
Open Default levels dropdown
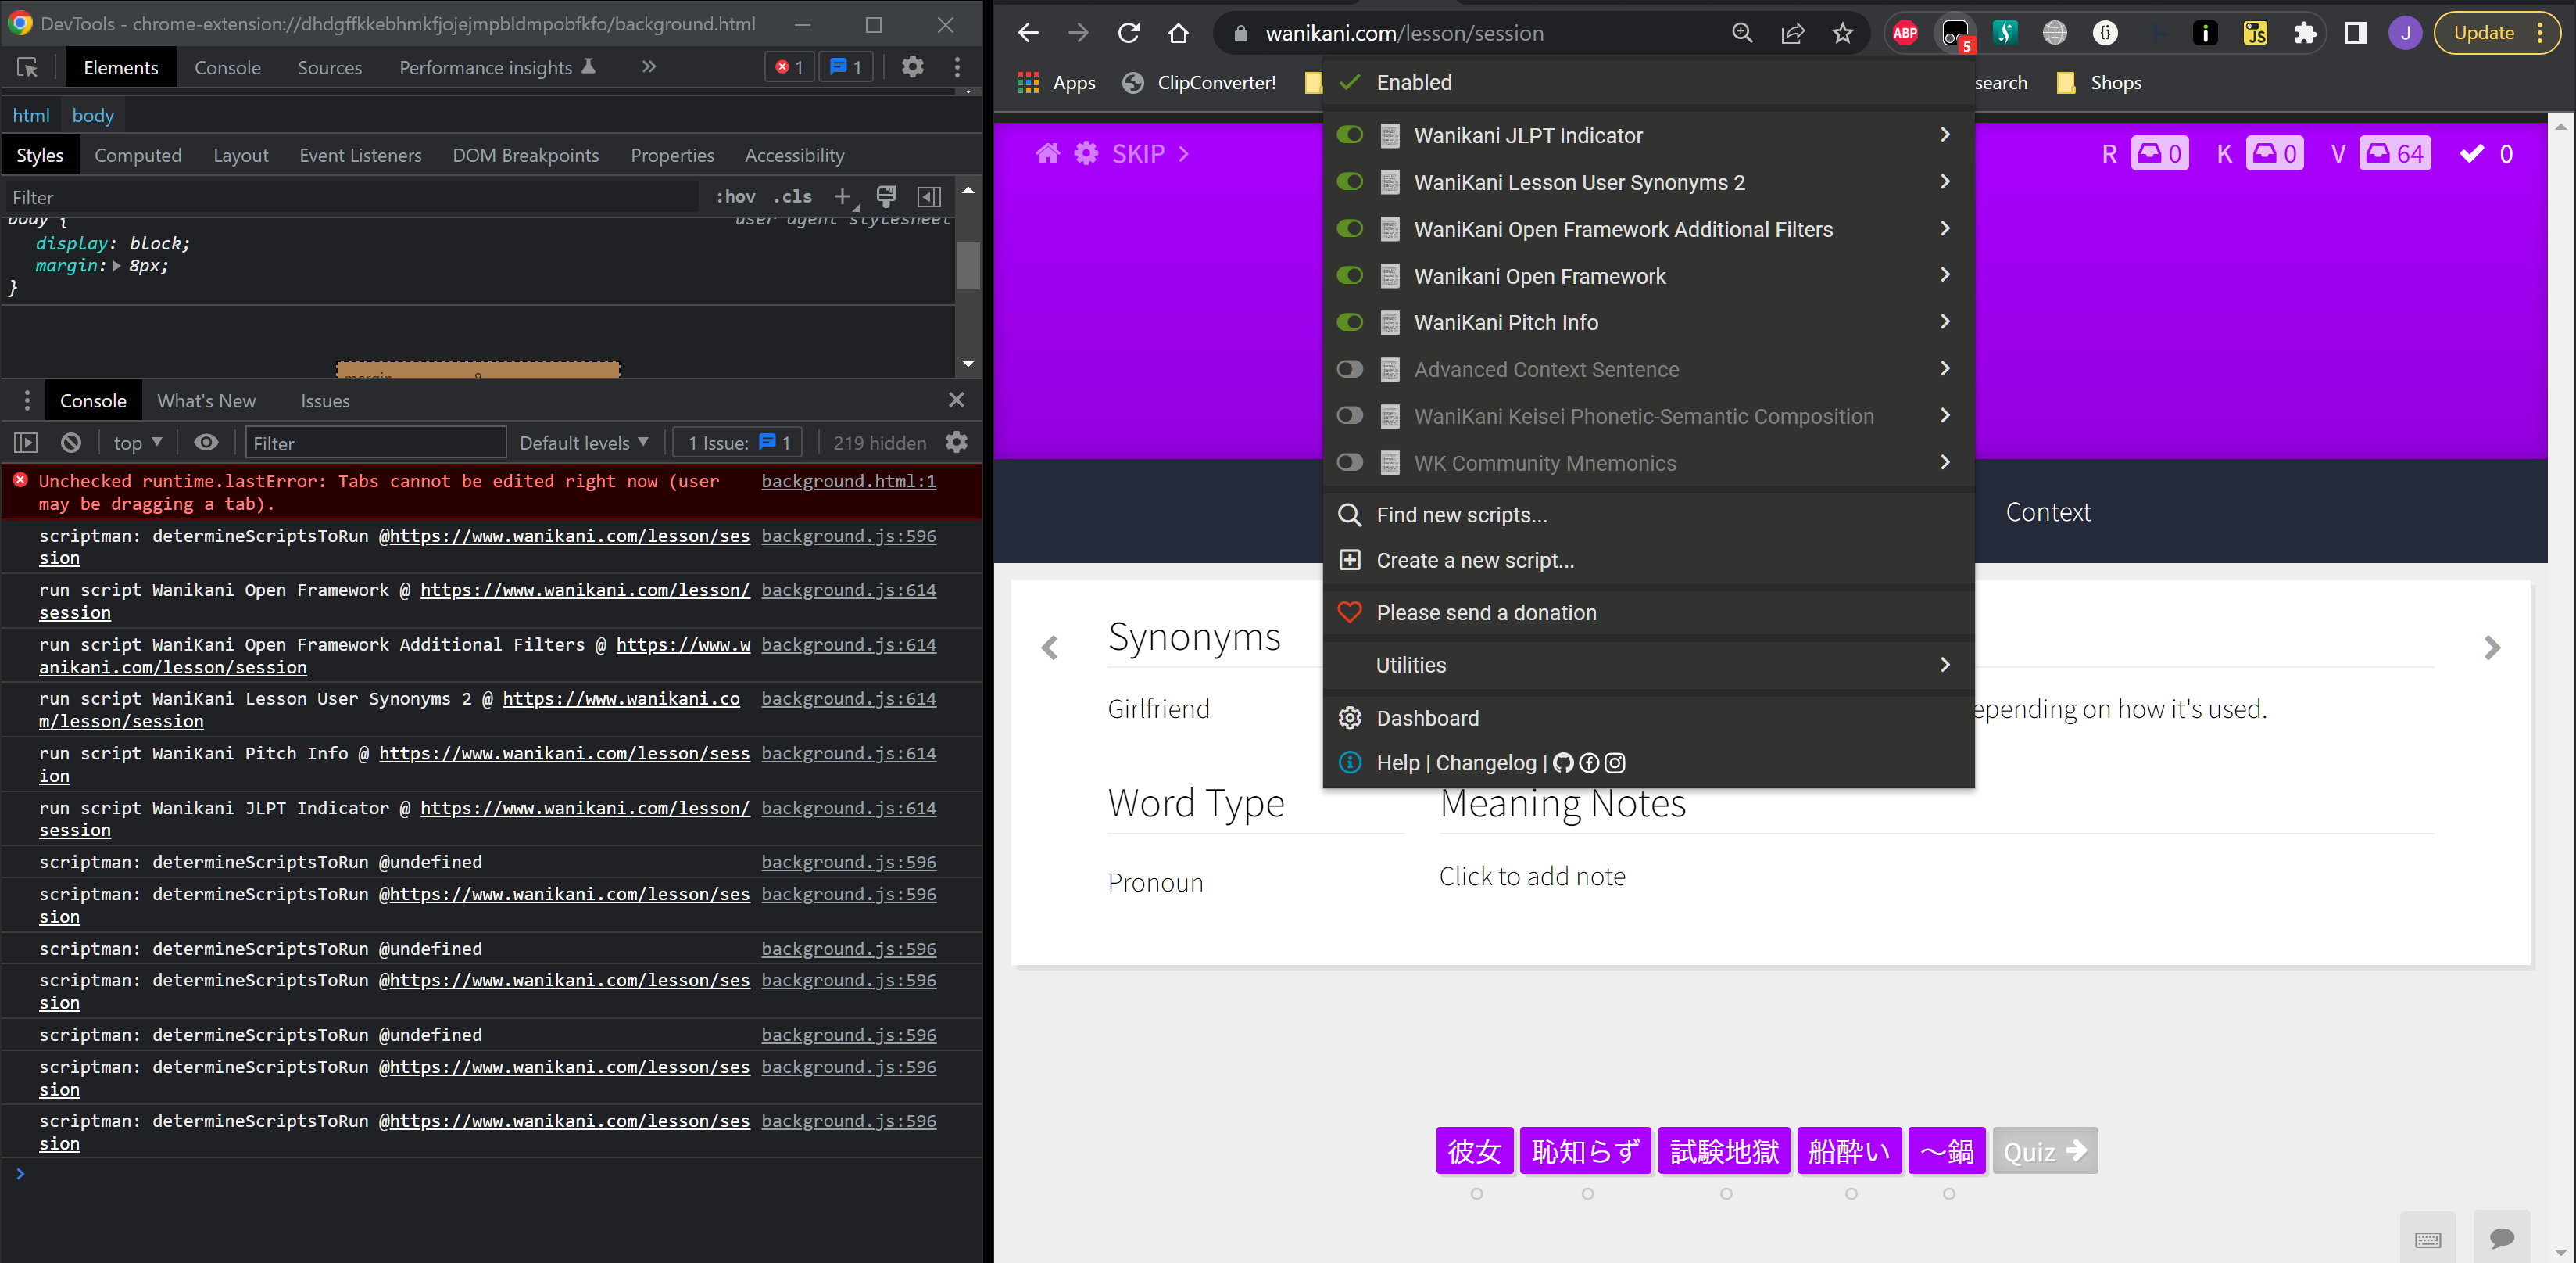(x=584, y=443)
